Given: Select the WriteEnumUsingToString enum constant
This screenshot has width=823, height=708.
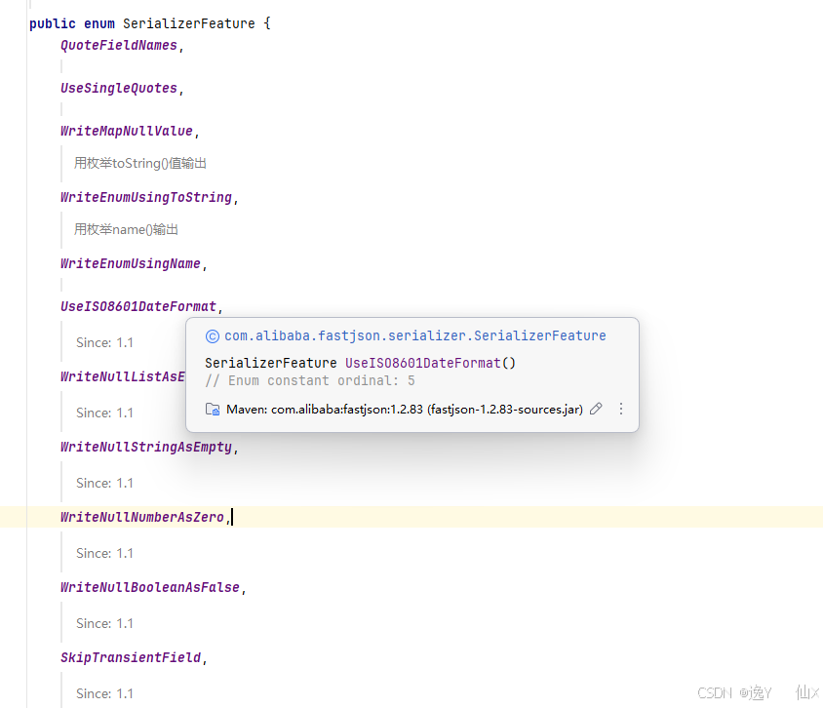Looking at the screenshot, I should [144, 197].
